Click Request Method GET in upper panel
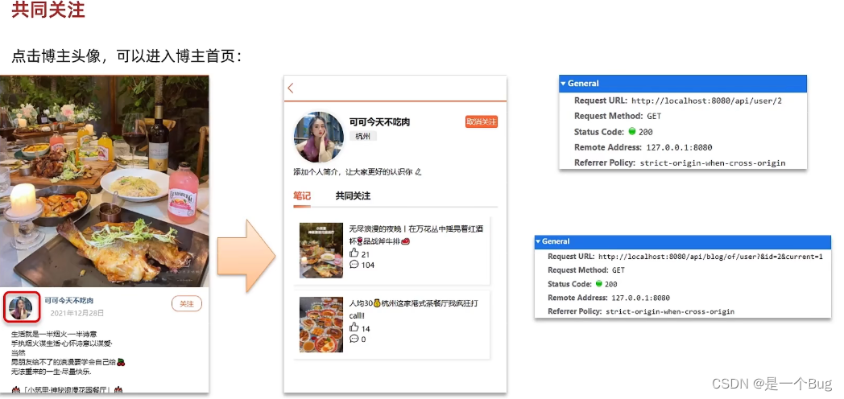This screenshot has width=844, height=399. coord(654,116)
